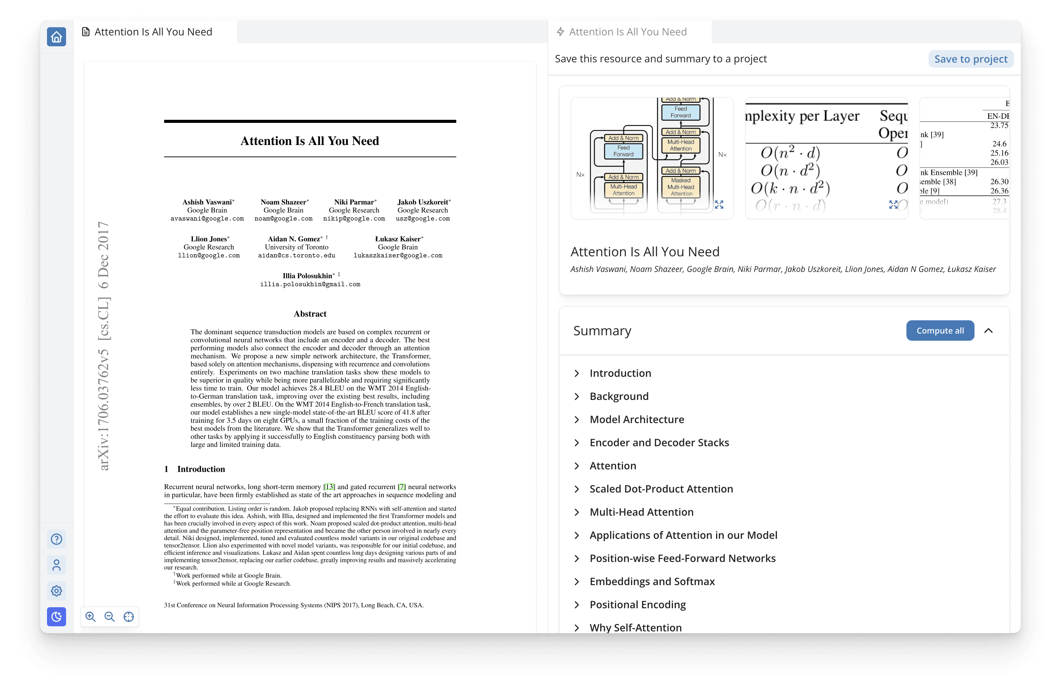1061x693 pixels.
Task: Open the home icon in the sidebar
Action: (x=56, y=37)
